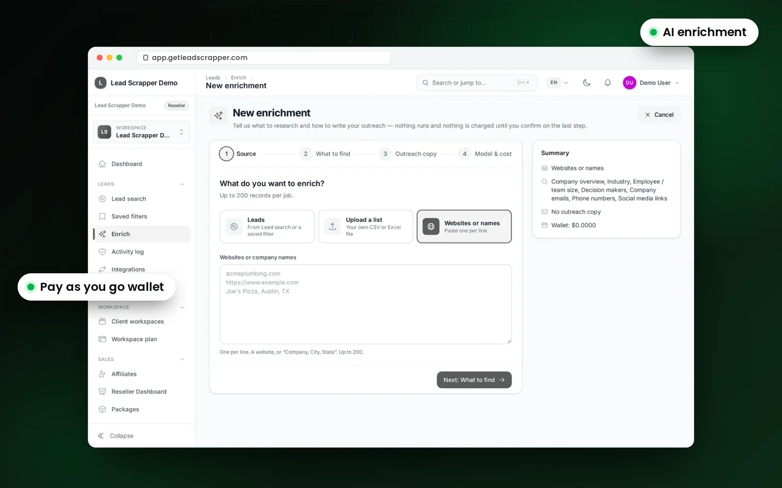Cancel the new enrichment
Image resolution: width=782 pixels, height=488 pixels.
click(659, 115)
